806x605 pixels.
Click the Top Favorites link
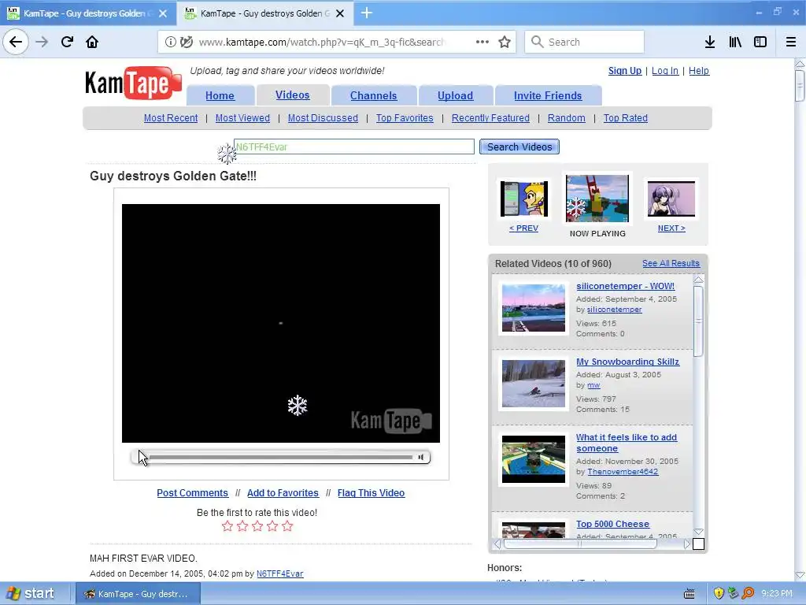tap(405, 118)
